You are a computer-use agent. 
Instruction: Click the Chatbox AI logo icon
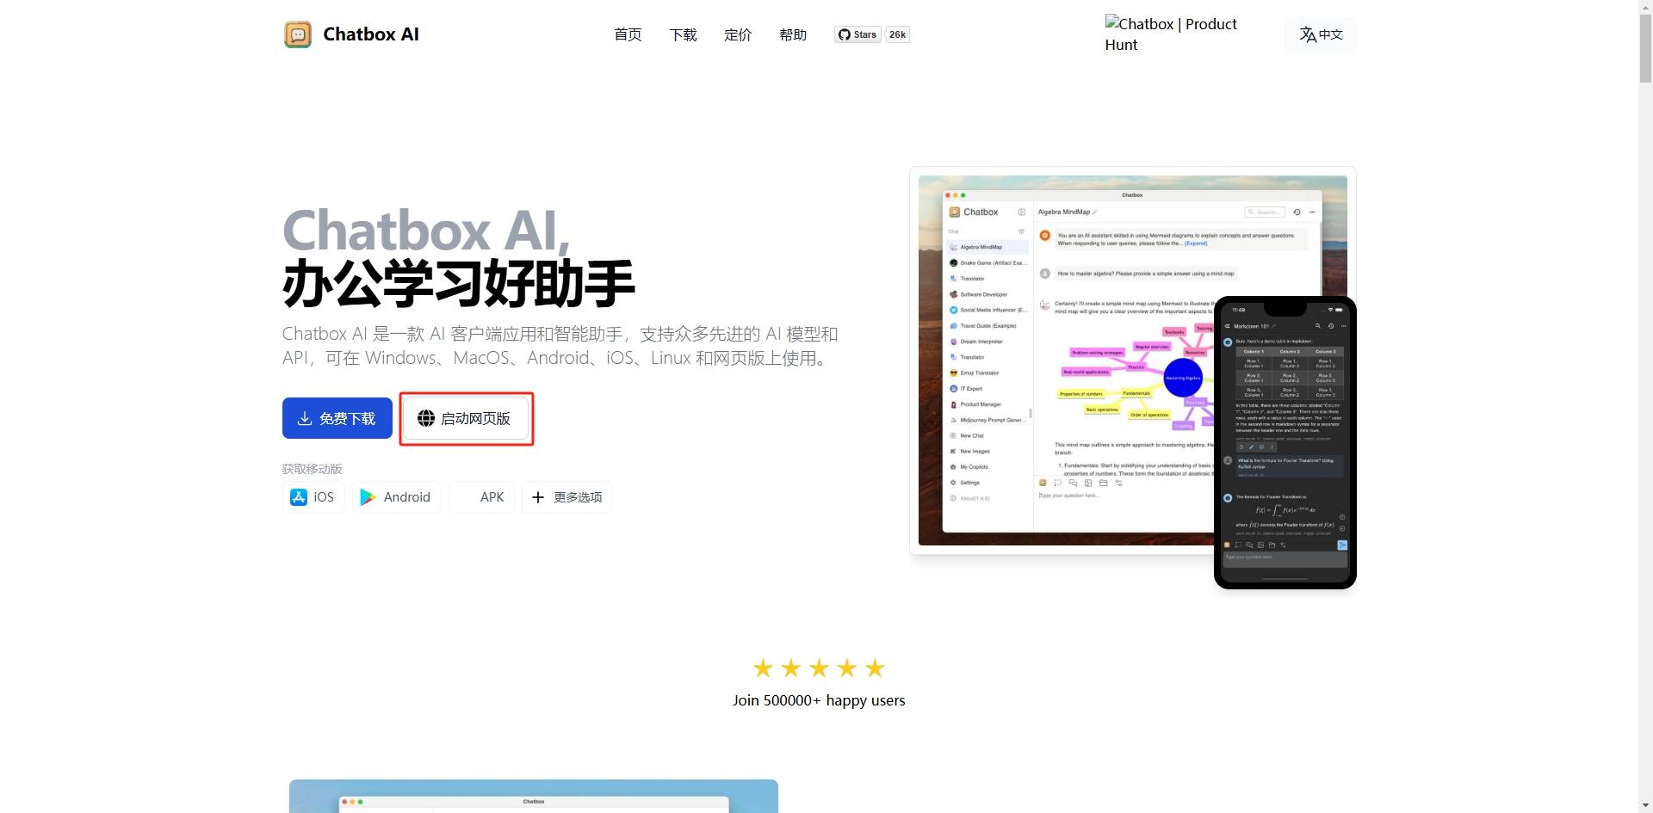(298, 34)
